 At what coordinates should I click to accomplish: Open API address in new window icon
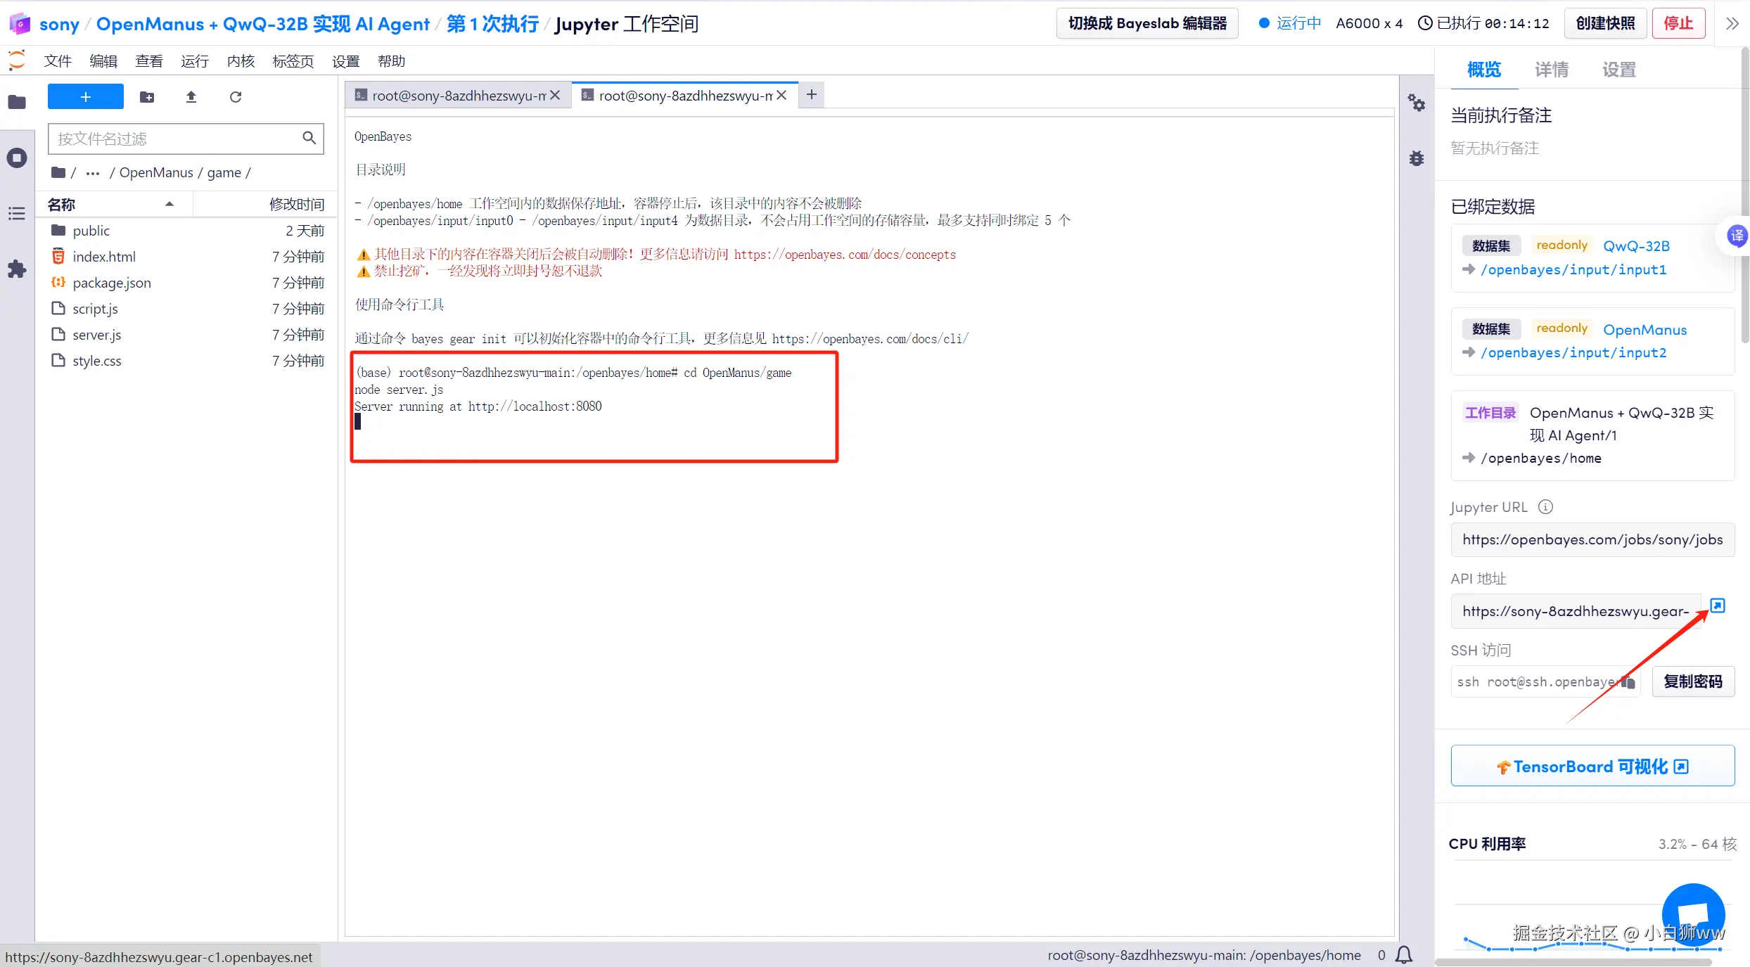(1717, 606)
